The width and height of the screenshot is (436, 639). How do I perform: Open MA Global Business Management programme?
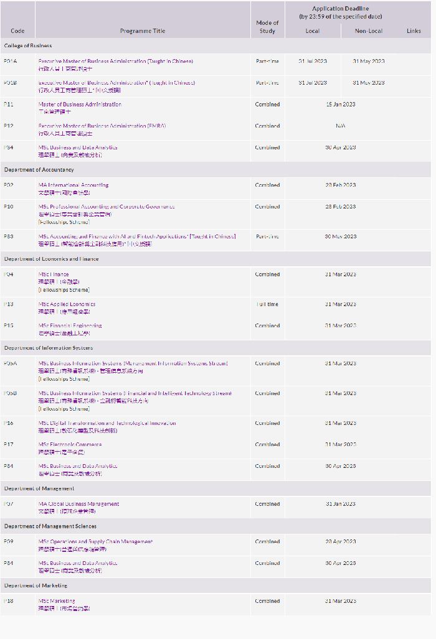(78, 504)
